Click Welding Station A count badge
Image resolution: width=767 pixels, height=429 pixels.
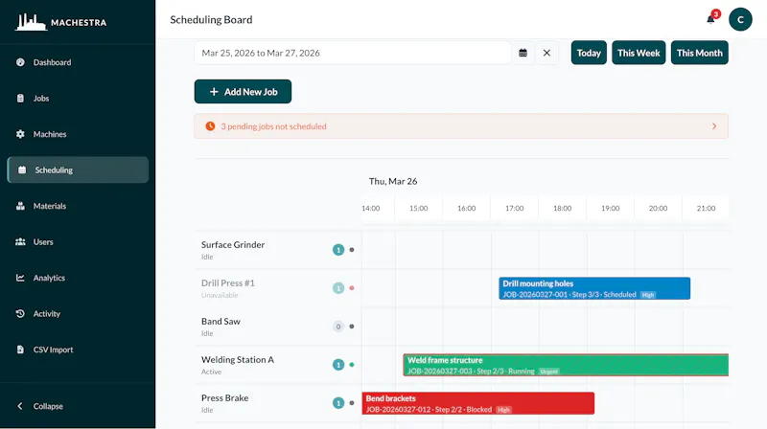coord(338,365)
